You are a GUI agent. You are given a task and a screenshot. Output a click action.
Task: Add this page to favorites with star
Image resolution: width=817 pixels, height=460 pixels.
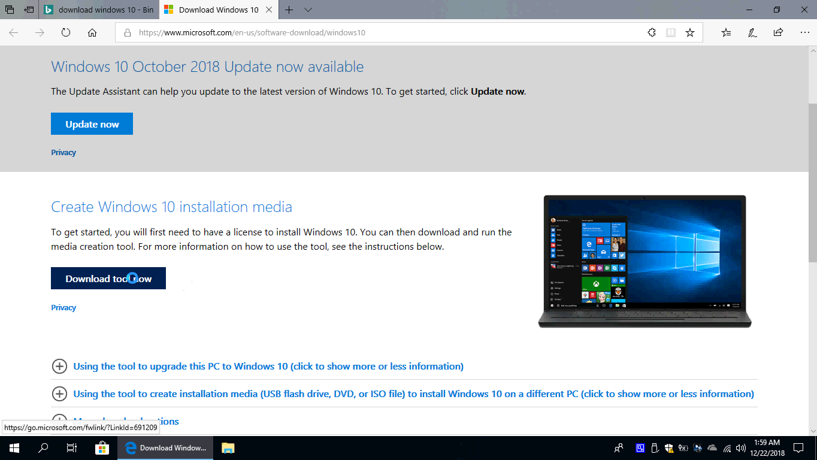[690, 33]
